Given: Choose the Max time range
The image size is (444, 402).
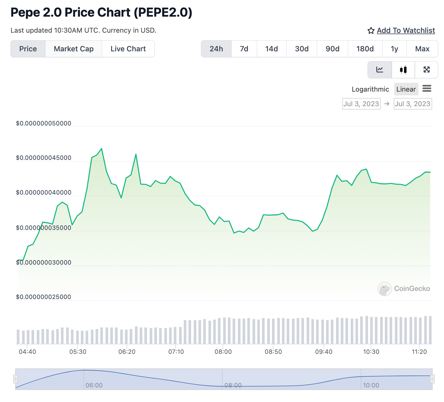Looking at the screenshot, I should point(422,49).
